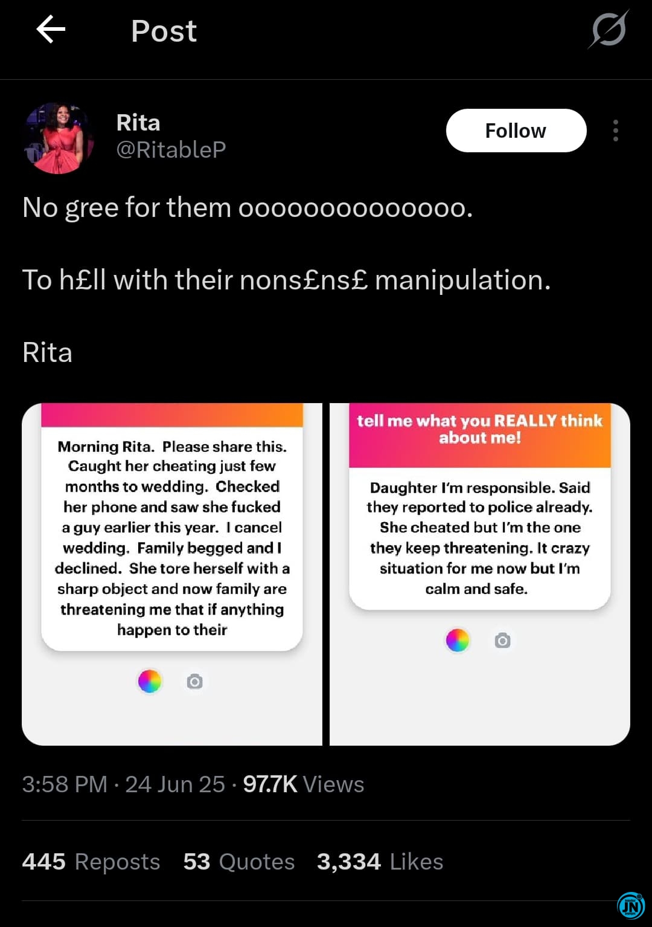Tap the 3:58 PM 24 Jun 25 timestamp
Viewport: 652px width, 927px height.
124,784
